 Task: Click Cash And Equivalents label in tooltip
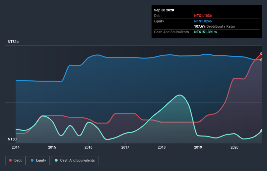click(171, 32)
